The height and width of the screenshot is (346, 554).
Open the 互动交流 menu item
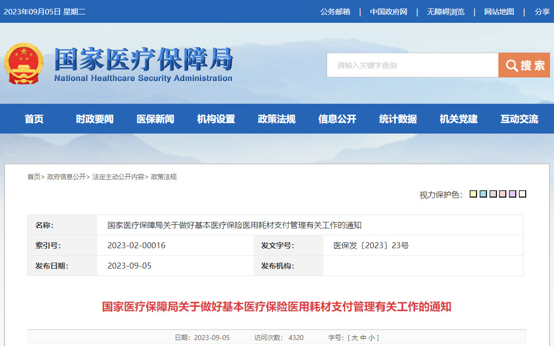[518, 119]
